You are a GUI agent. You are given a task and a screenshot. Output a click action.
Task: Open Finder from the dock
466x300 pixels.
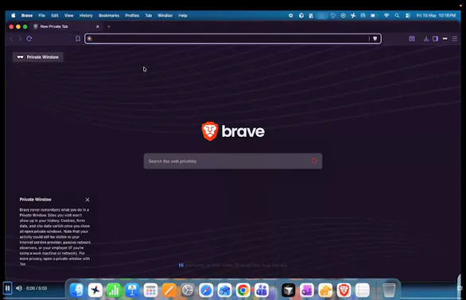[x=76, y=290]
